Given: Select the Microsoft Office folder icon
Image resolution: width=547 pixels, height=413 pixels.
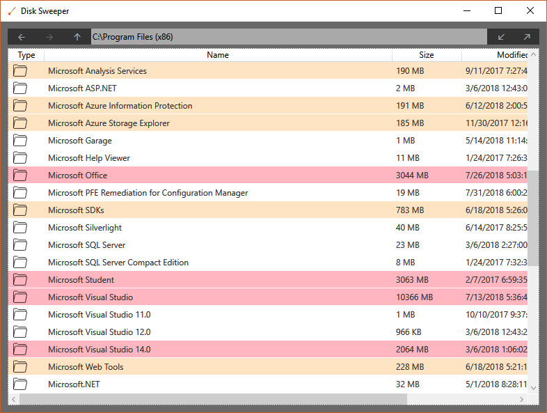Looking at the screenshot, I should [x=20, y=175].
